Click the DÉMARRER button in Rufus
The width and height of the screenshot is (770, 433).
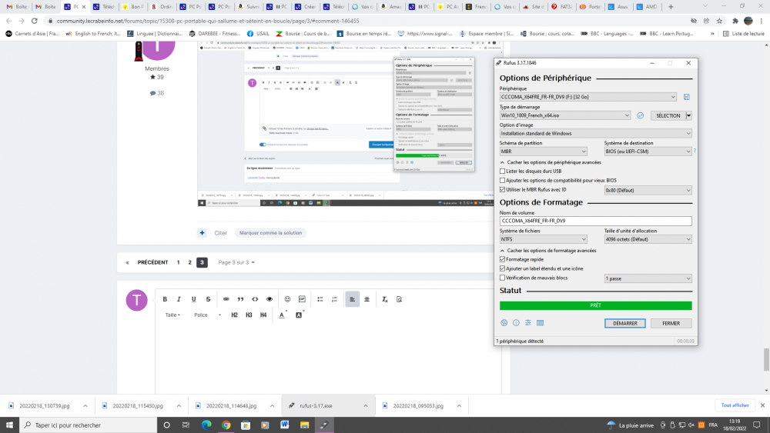(x=624, y=323)
